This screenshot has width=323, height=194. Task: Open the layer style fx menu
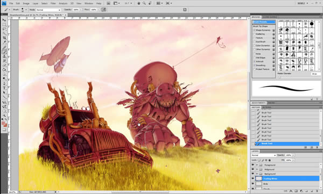coord(291,191)
